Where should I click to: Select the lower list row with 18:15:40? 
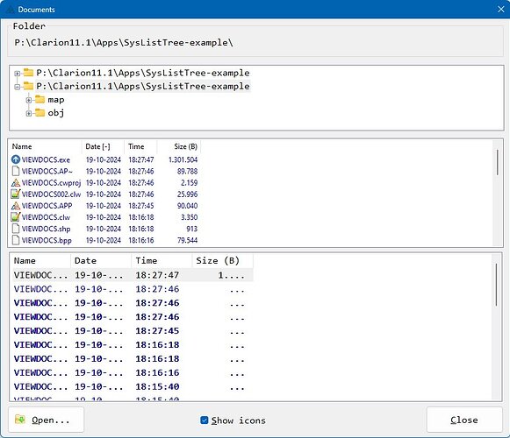pos(133,386)
